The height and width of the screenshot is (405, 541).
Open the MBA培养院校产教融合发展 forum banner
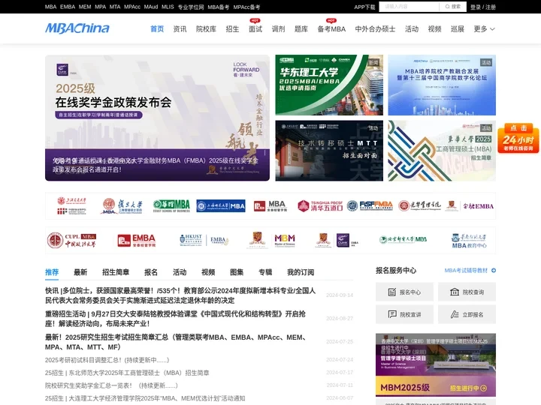click(x=442, y=85)
